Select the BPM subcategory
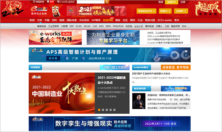 point(108,26)
